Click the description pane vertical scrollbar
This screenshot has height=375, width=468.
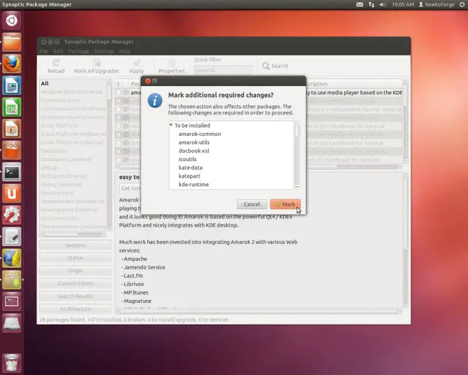click(405, 240)
